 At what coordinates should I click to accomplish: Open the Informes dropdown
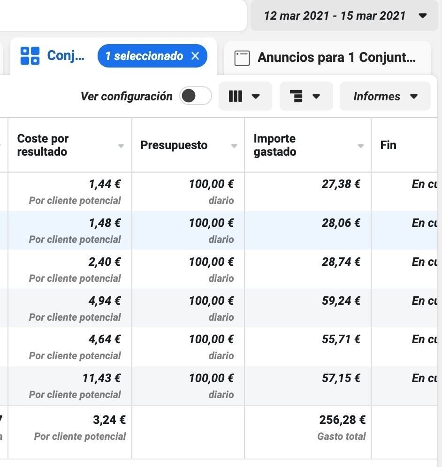(x=385, y=96)
